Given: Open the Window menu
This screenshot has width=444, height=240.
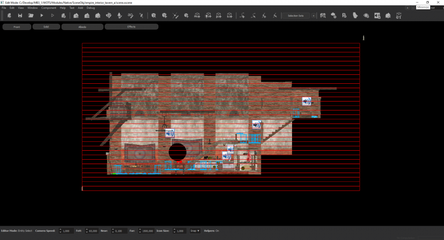Looking at the screenshot, I should [33, 8].
